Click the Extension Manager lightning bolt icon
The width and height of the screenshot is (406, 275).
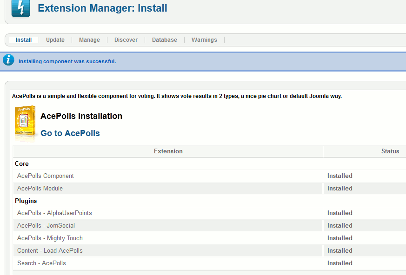point(20,8)
